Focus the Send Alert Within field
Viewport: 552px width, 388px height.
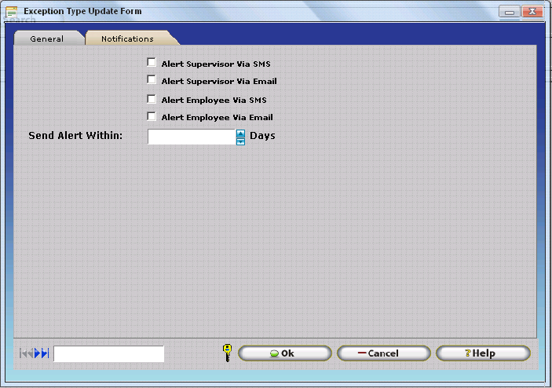(x=191, y=137)
